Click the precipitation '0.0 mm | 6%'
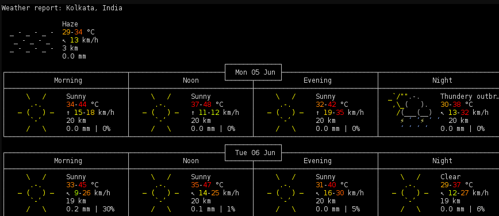Screen dimensions: 499x216 pyautogui.click(x=463, y=209)
